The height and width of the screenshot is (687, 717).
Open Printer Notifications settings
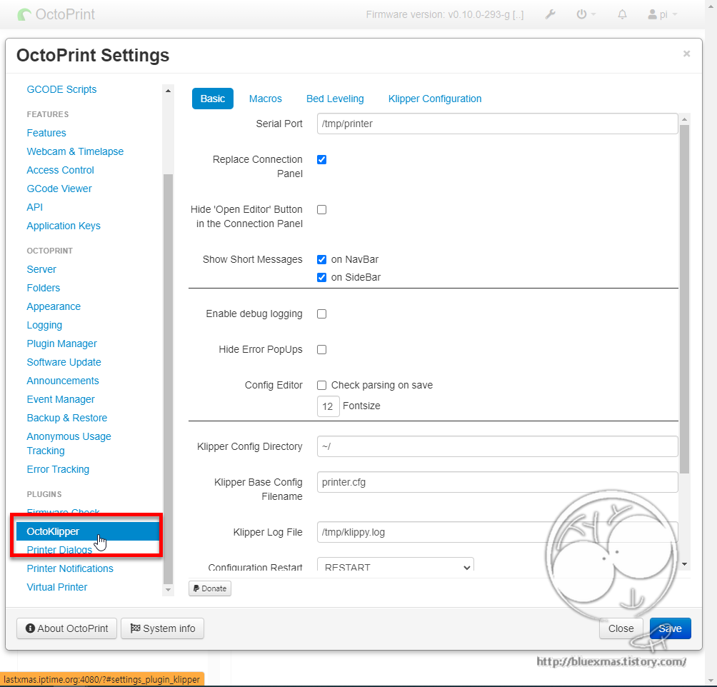[x=70, y=568]
